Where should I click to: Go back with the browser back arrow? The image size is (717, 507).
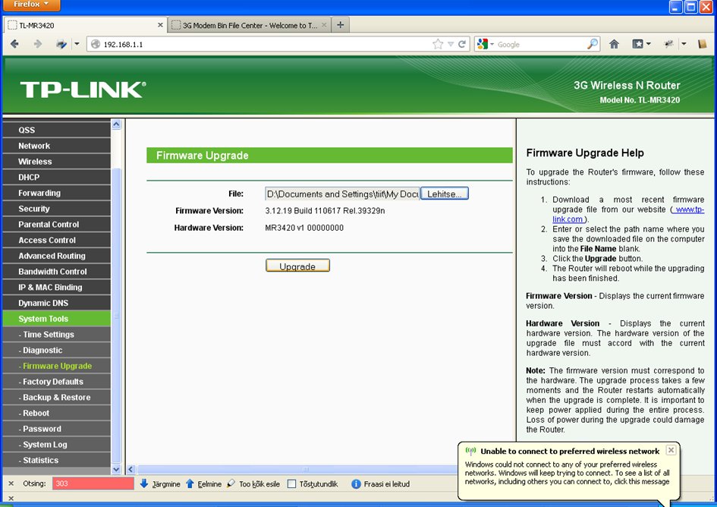pos(14,44)
